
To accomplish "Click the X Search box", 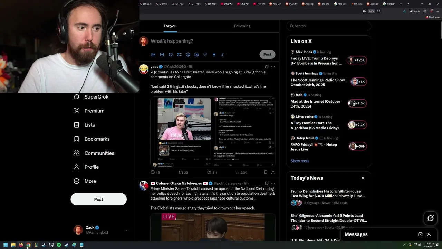I will [329, 26].
